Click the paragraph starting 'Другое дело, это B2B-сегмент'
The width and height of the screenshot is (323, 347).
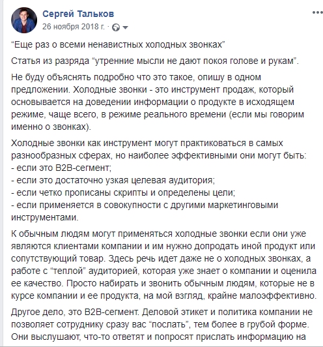point(161,324)
